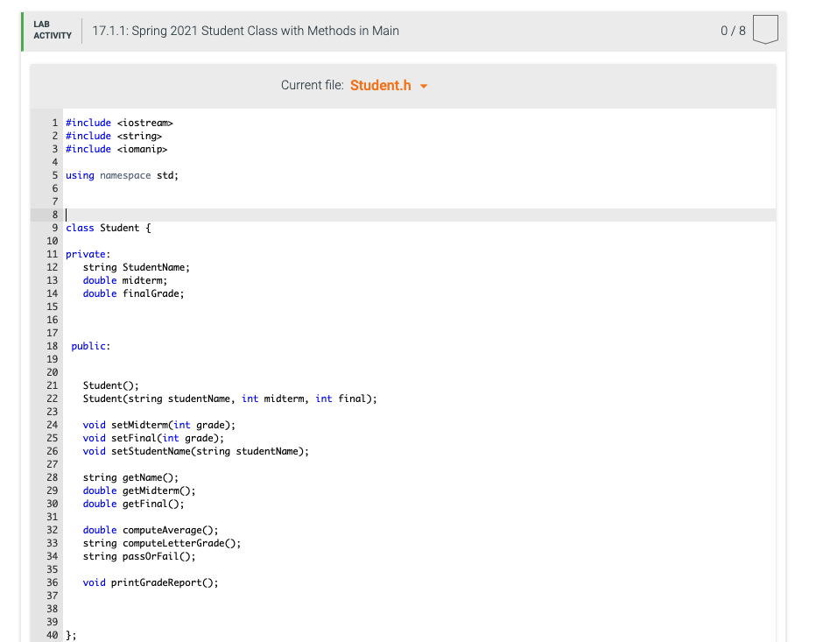Click the line #include <iomanip>
The width and height of the screenshot is (816, 642).
116,149
